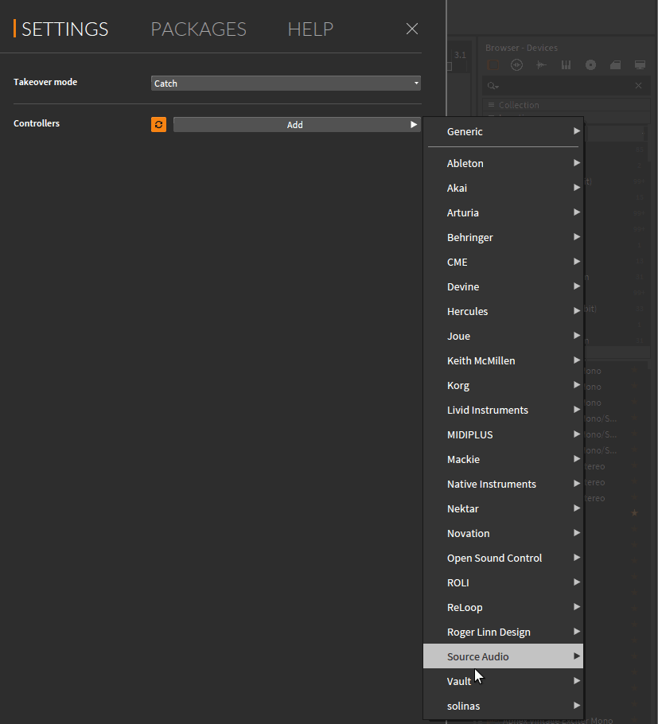The height and width of the screenshot is (724, 658).
Task: Expand the Generic controller submenu
Action: 504,131
